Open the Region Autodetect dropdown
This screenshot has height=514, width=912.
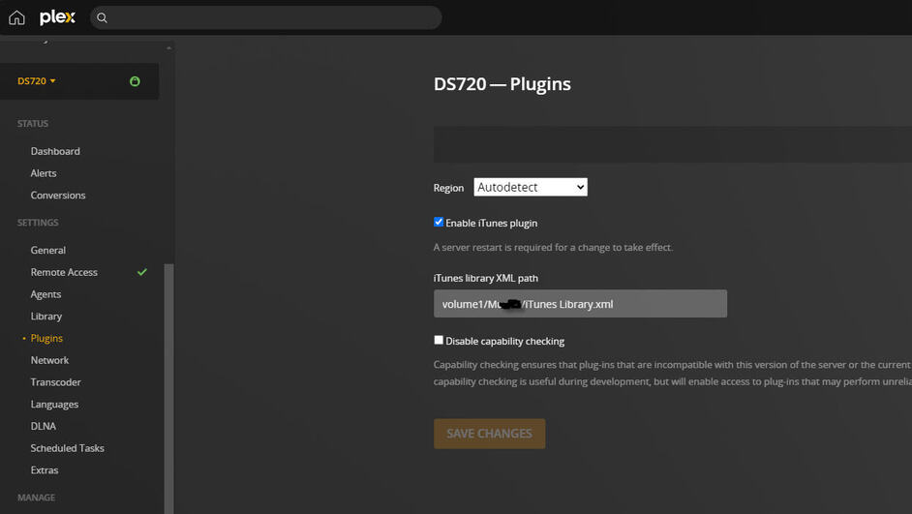click(531, 187)
